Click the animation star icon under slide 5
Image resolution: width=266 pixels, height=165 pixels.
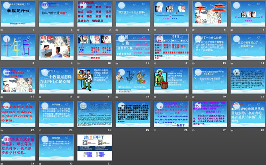click(155, 30)
